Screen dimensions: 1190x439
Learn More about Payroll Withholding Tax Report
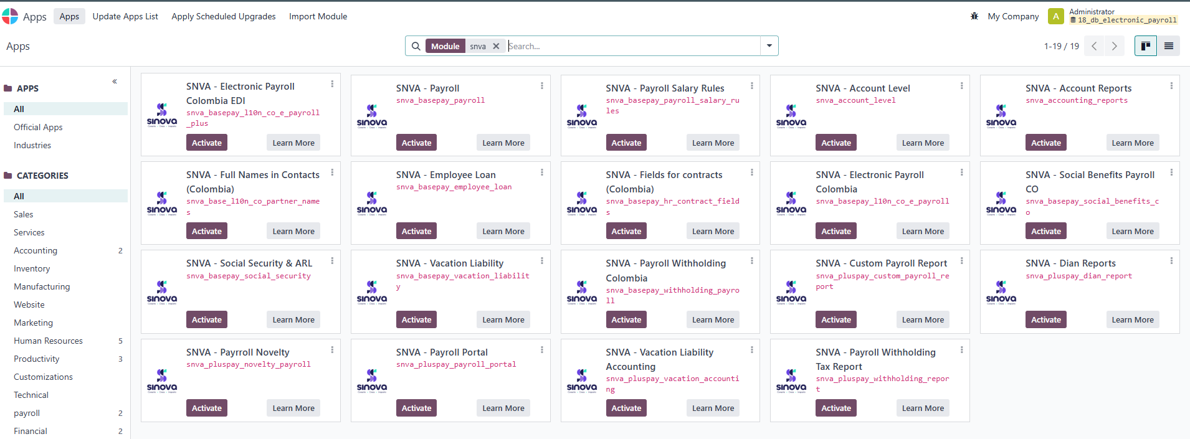923,408
